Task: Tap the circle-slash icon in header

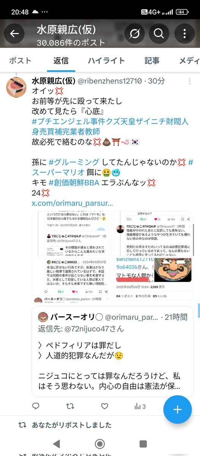Action: 134,34
